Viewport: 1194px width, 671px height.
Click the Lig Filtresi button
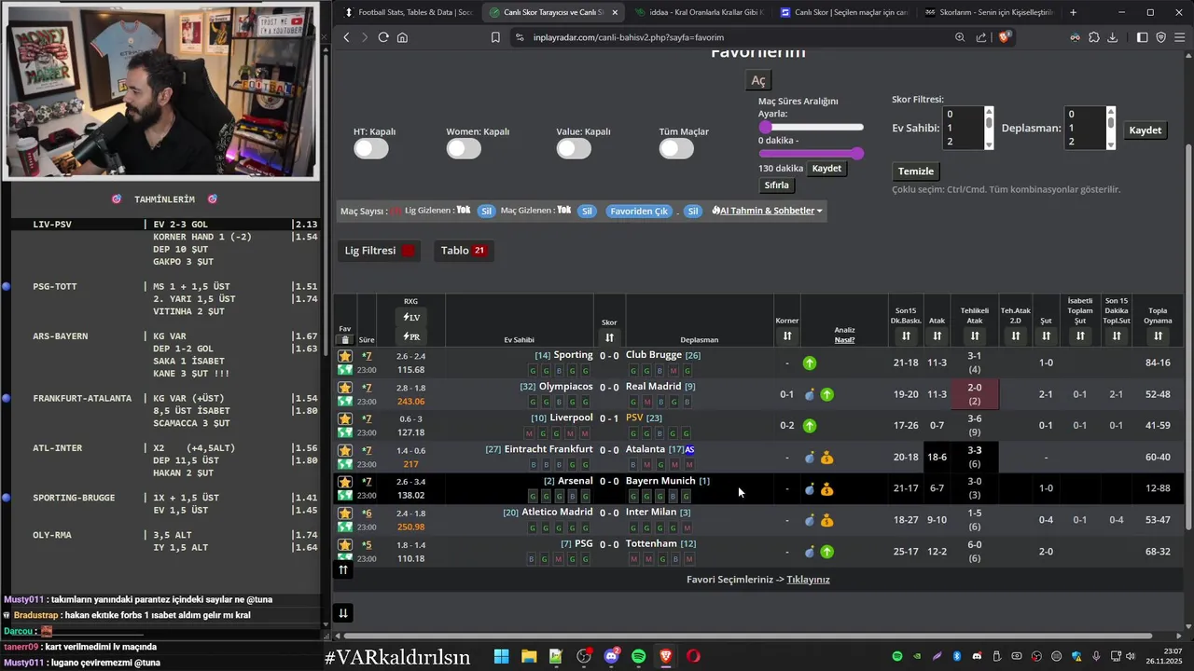(381, 251)
